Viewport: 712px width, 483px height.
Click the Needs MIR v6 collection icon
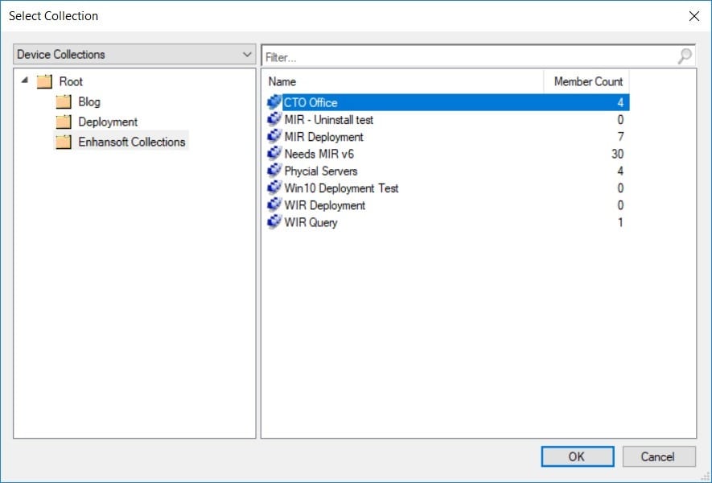(274, 154)
